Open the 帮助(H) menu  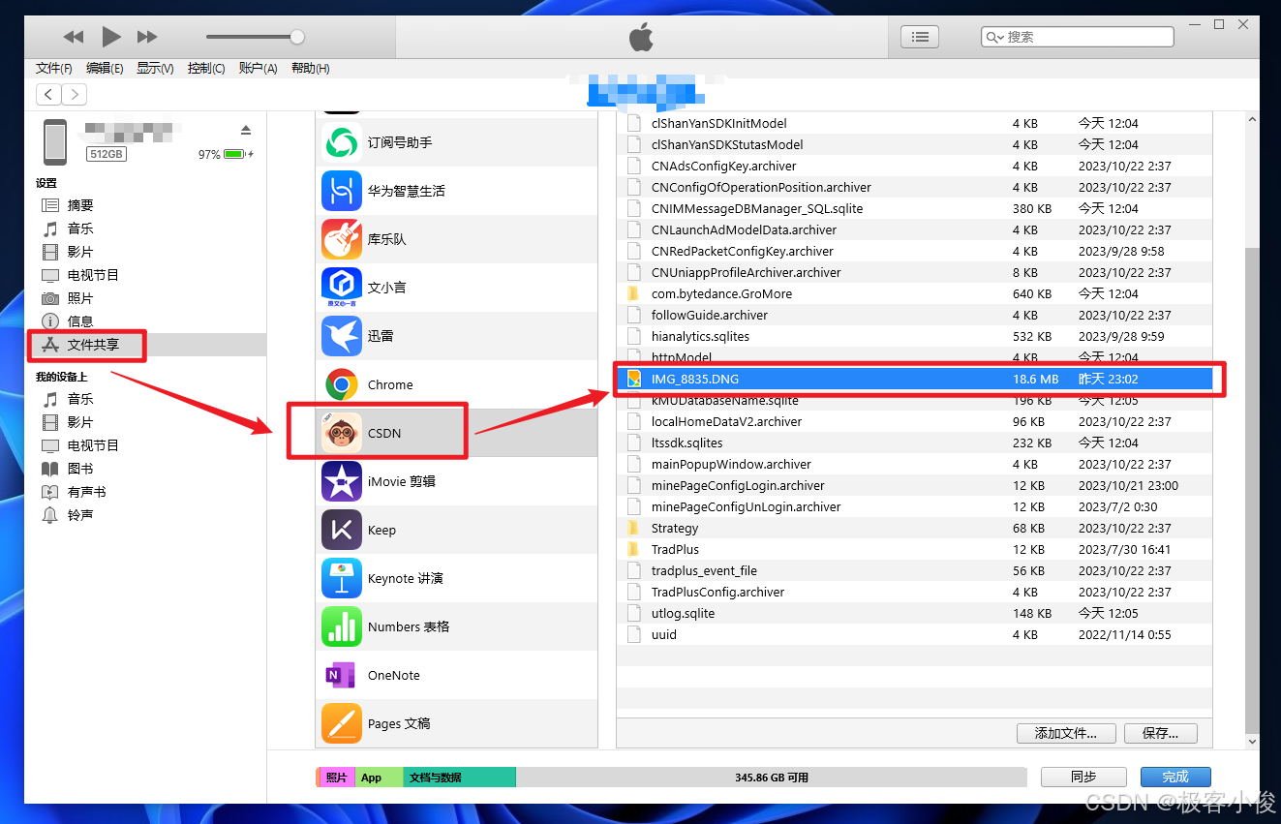click(x=310, y=68)
